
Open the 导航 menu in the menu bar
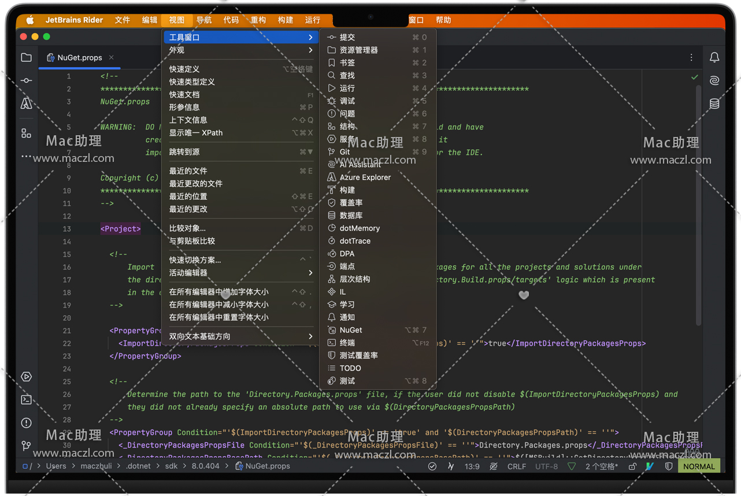[203, 20]
